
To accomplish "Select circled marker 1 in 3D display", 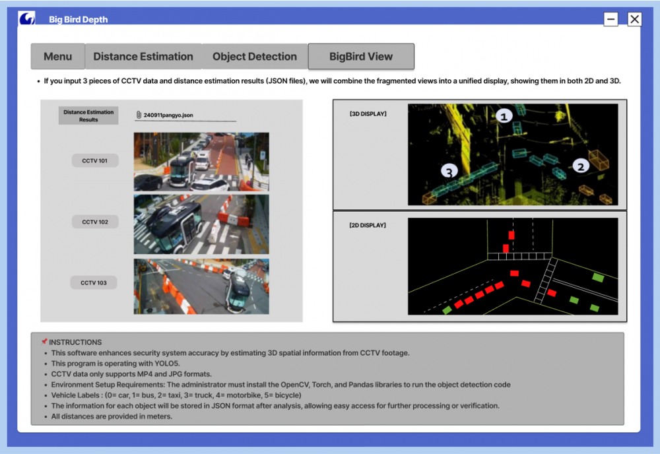I will click(x=504, y=116).
